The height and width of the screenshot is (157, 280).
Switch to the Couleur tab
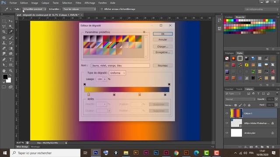229,17
